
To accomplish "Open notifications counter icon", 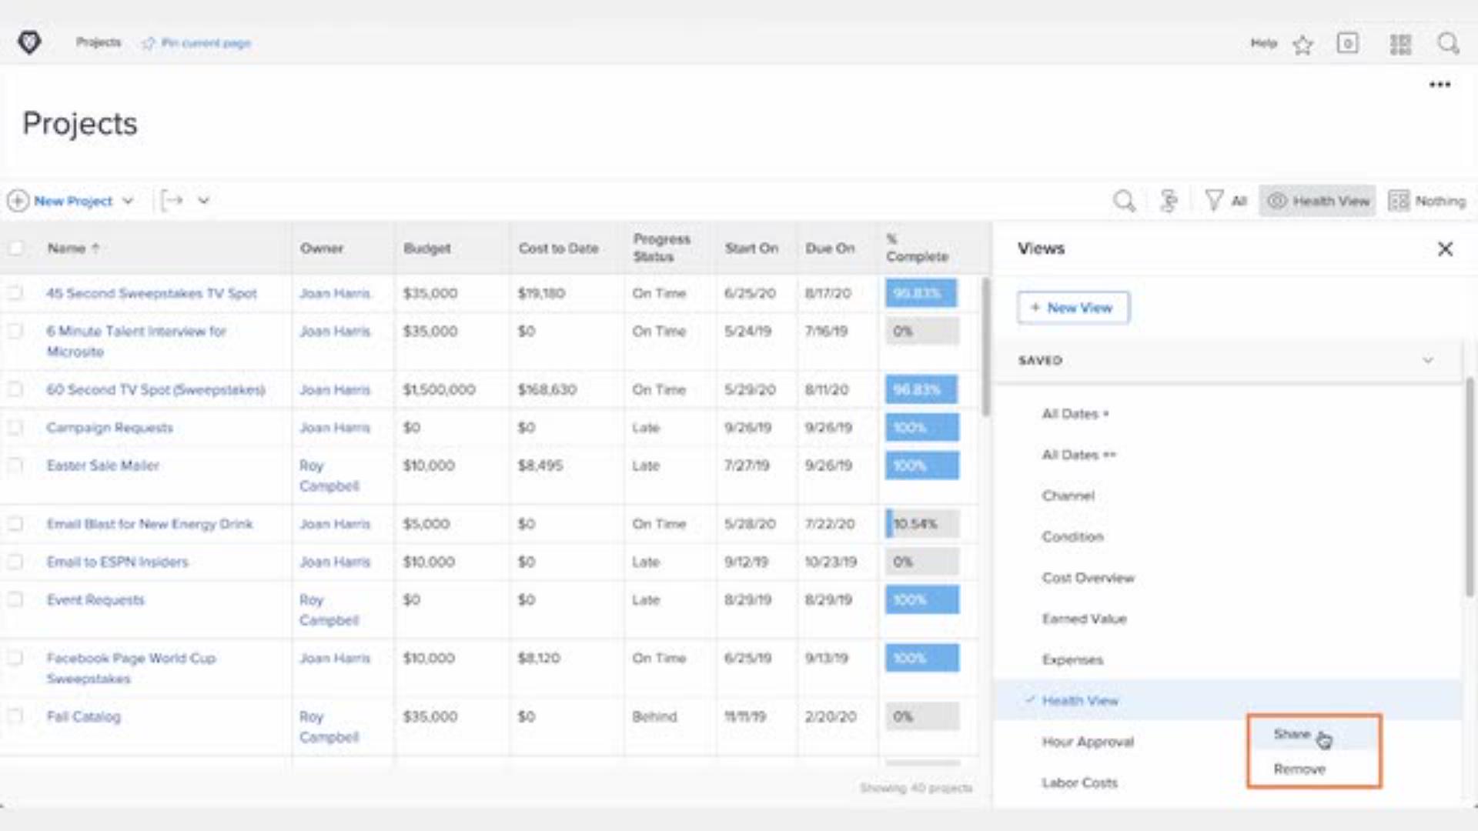I will (x=1347, y=43).
